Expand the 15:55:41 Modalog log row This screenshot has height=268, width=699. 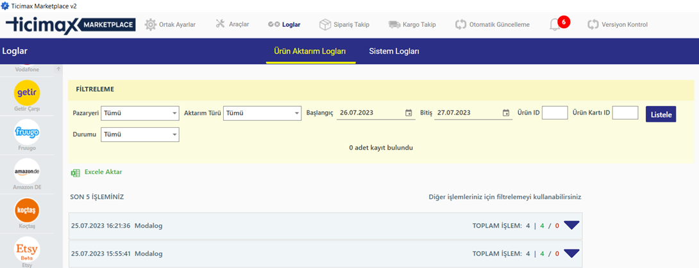coord(571,253)
